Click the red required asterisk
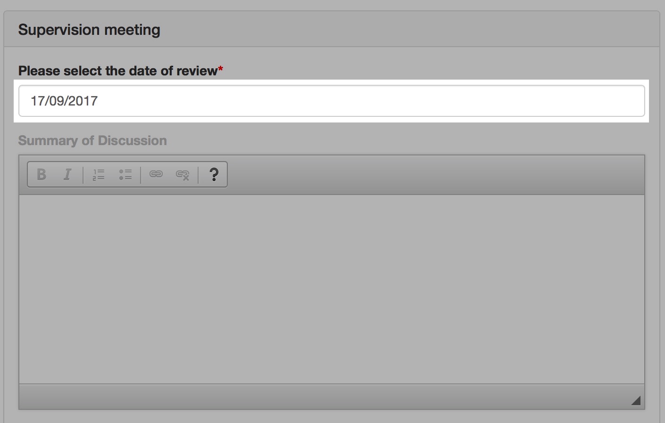Viewport: 665px width, 423px height. click(x=221, y=69)
